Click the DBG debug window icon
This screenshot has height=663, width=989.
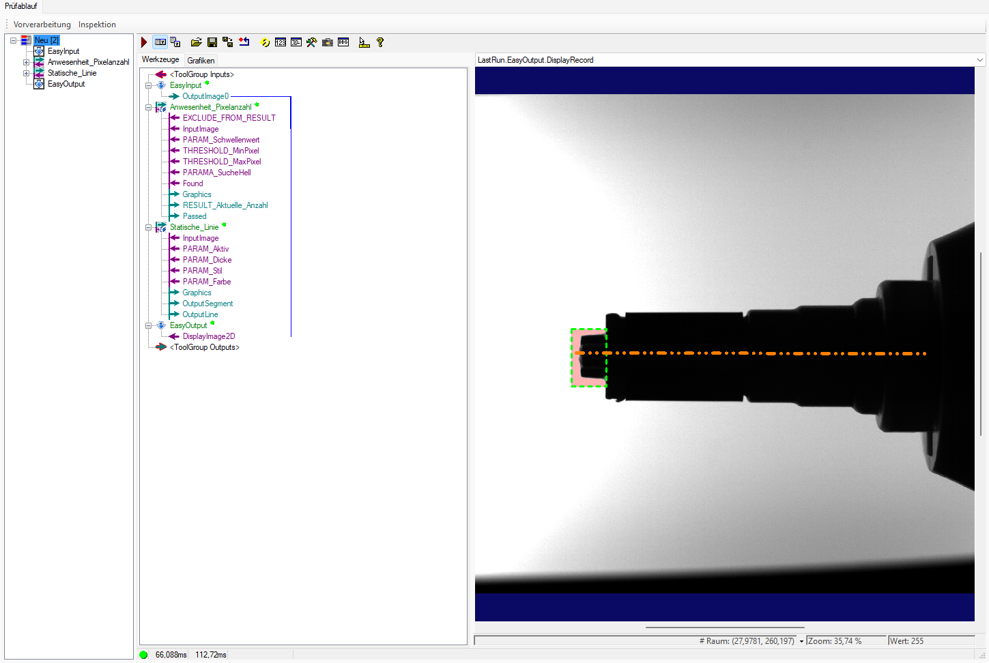[x=343, y=42]
